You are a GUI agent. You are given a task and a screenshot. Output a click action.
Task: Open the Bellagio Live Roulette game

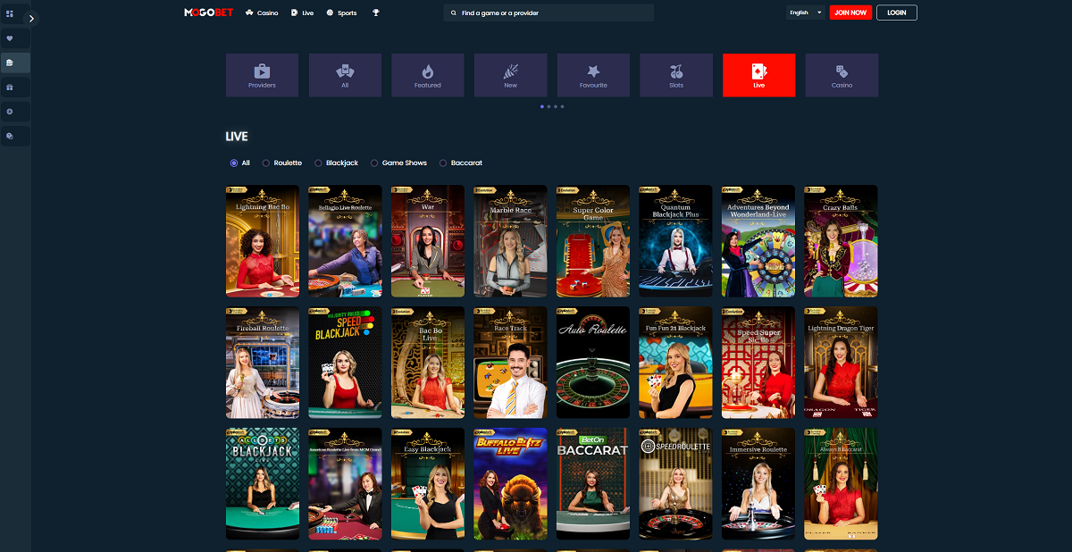coord(345,241)
